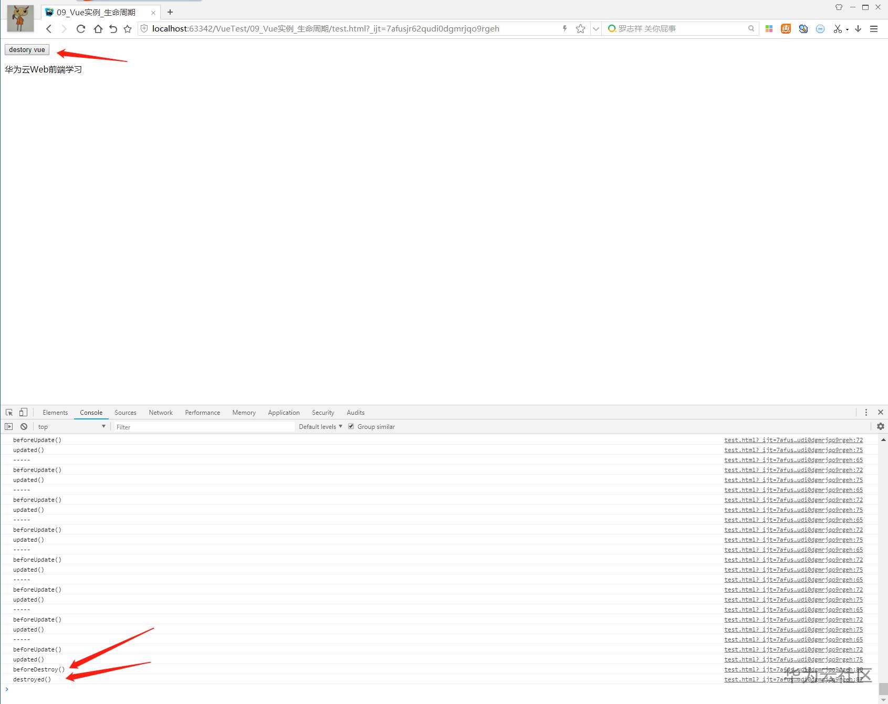
Task: Click the console Filter input
Action: [x=204, y=427]
